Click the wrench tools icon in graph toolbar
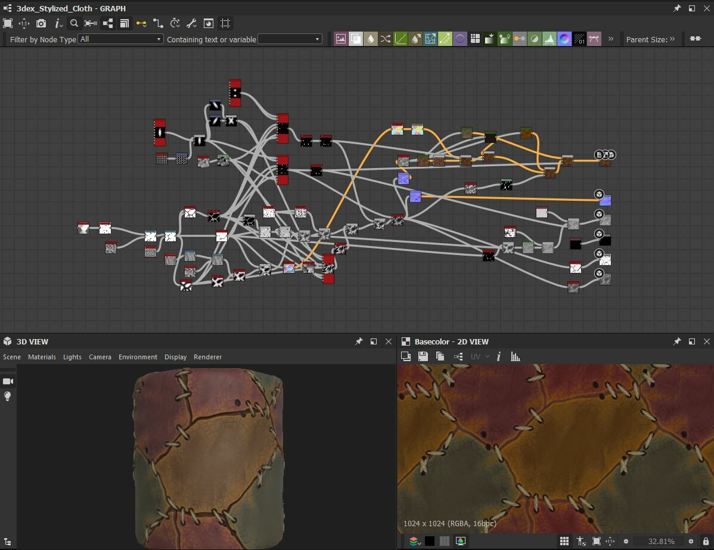This screenshot has width=714, height=550. click(192, 23)
